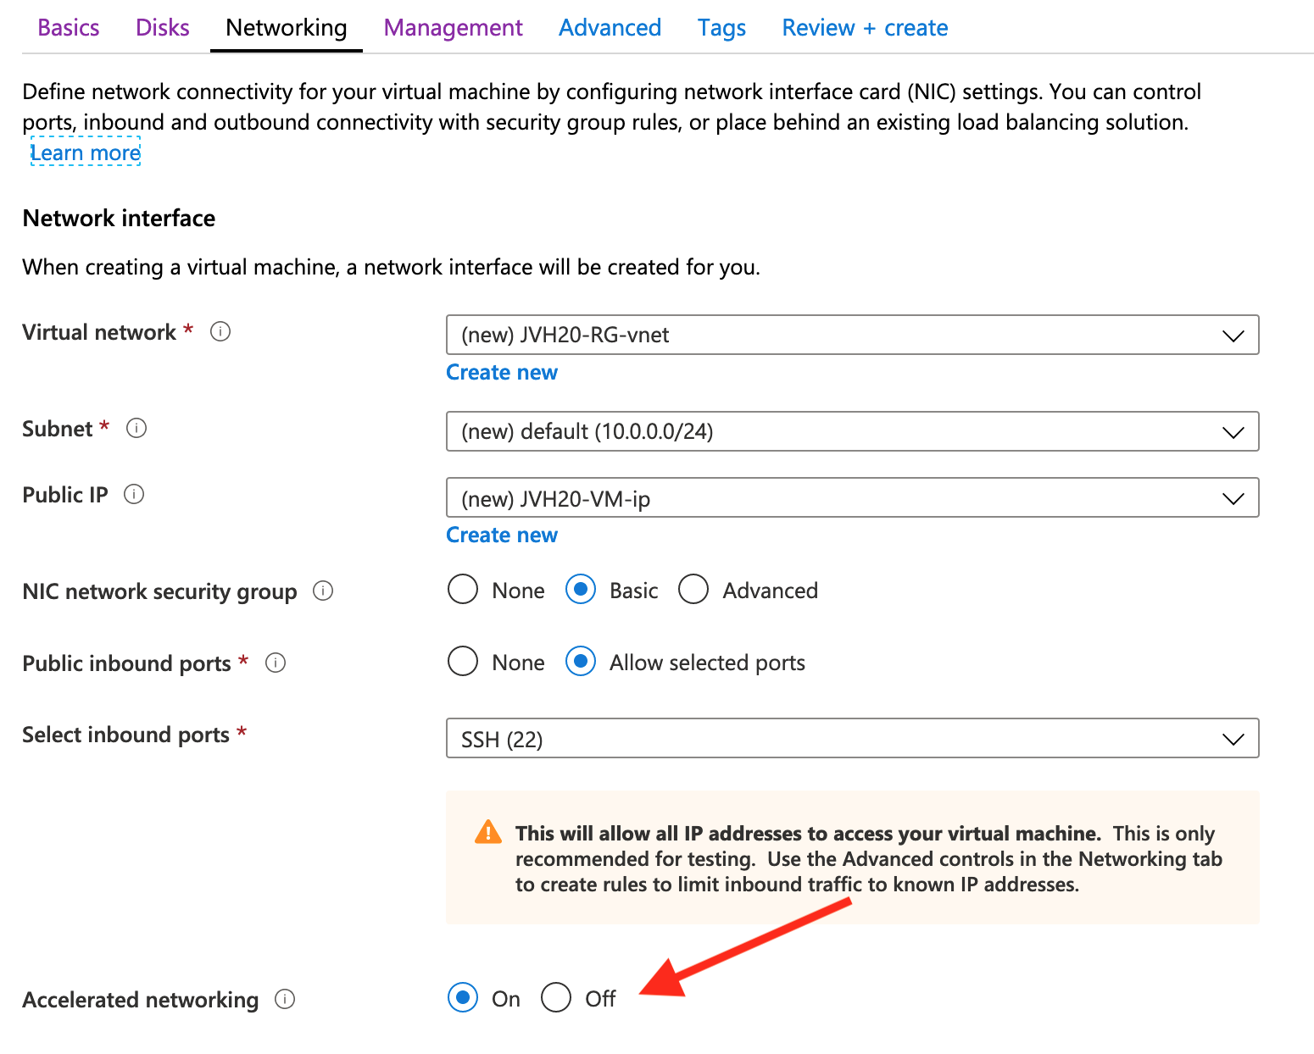Create new virtual network via Create new link
Screen dimensions: 1314x1054
pos(502,372)
